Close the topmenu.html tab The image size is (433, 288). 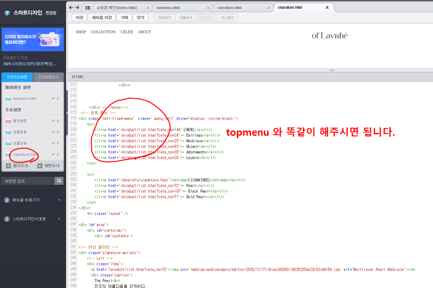[x=208, y=8]
